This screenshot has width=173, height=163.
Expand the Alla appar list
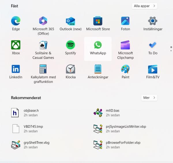point(144,6)
